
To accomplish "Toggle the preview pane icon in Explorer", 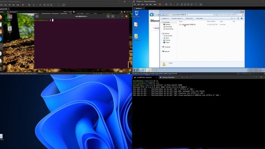I will click(x=238, y=18).
